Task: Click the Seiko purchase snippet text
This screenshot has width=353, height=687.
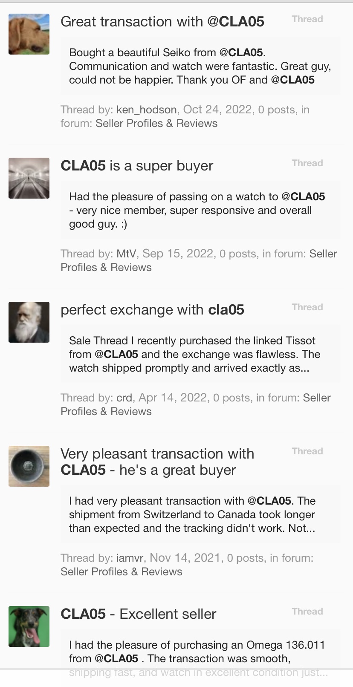Action: pos(200,66)
